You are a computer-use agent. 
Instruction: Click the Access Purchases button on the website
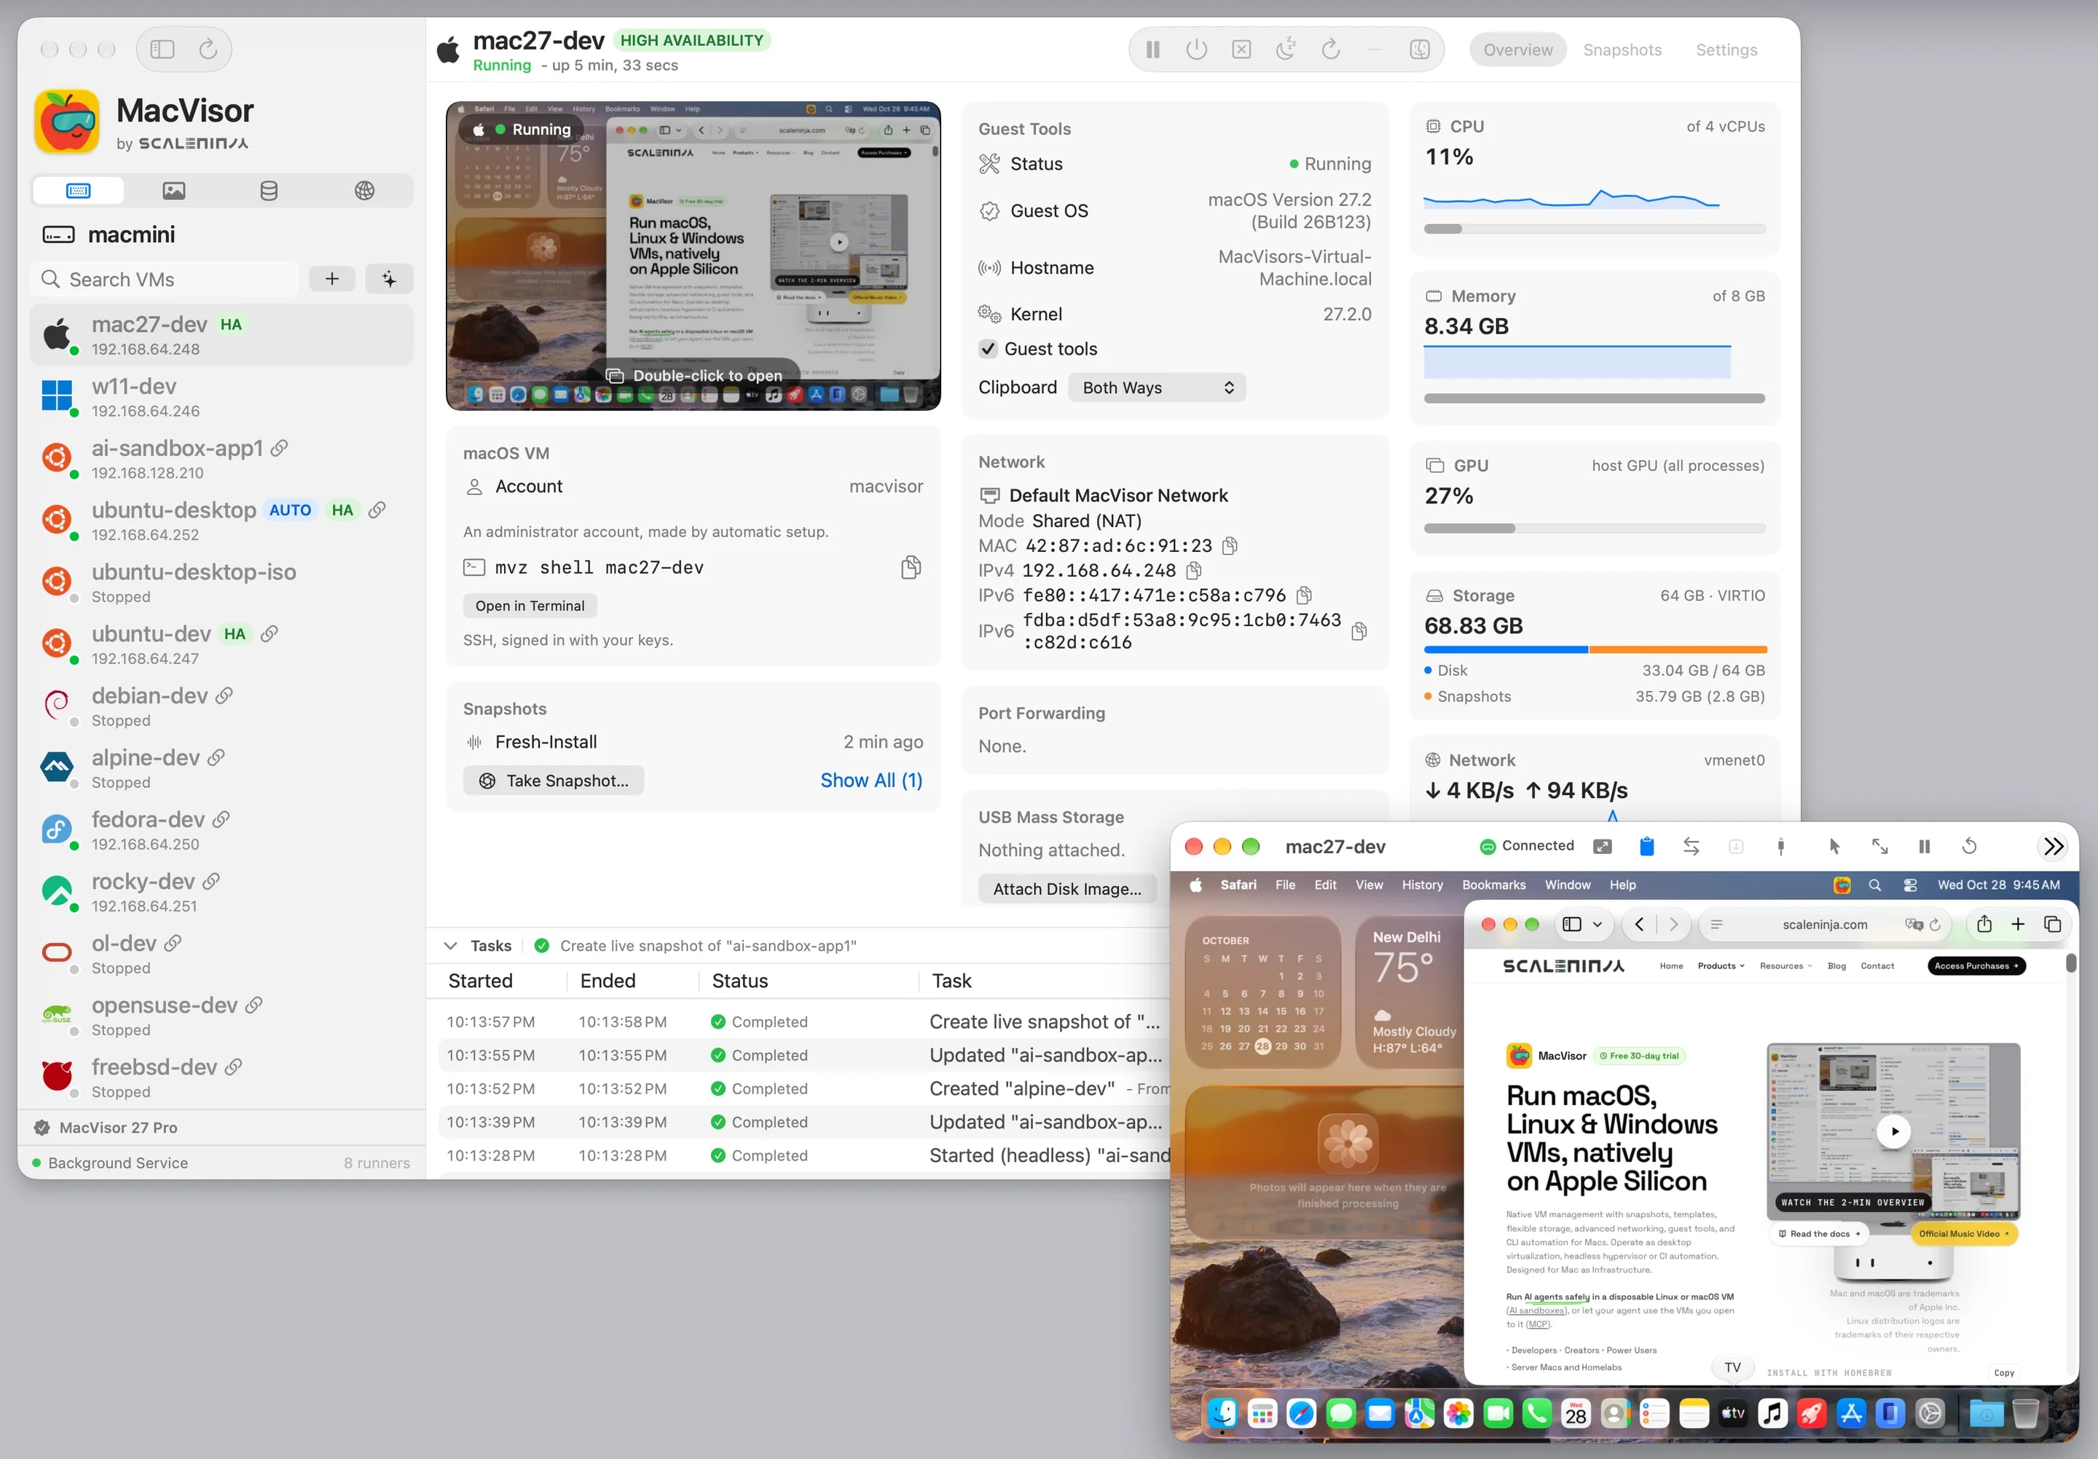coord(1976,966)
